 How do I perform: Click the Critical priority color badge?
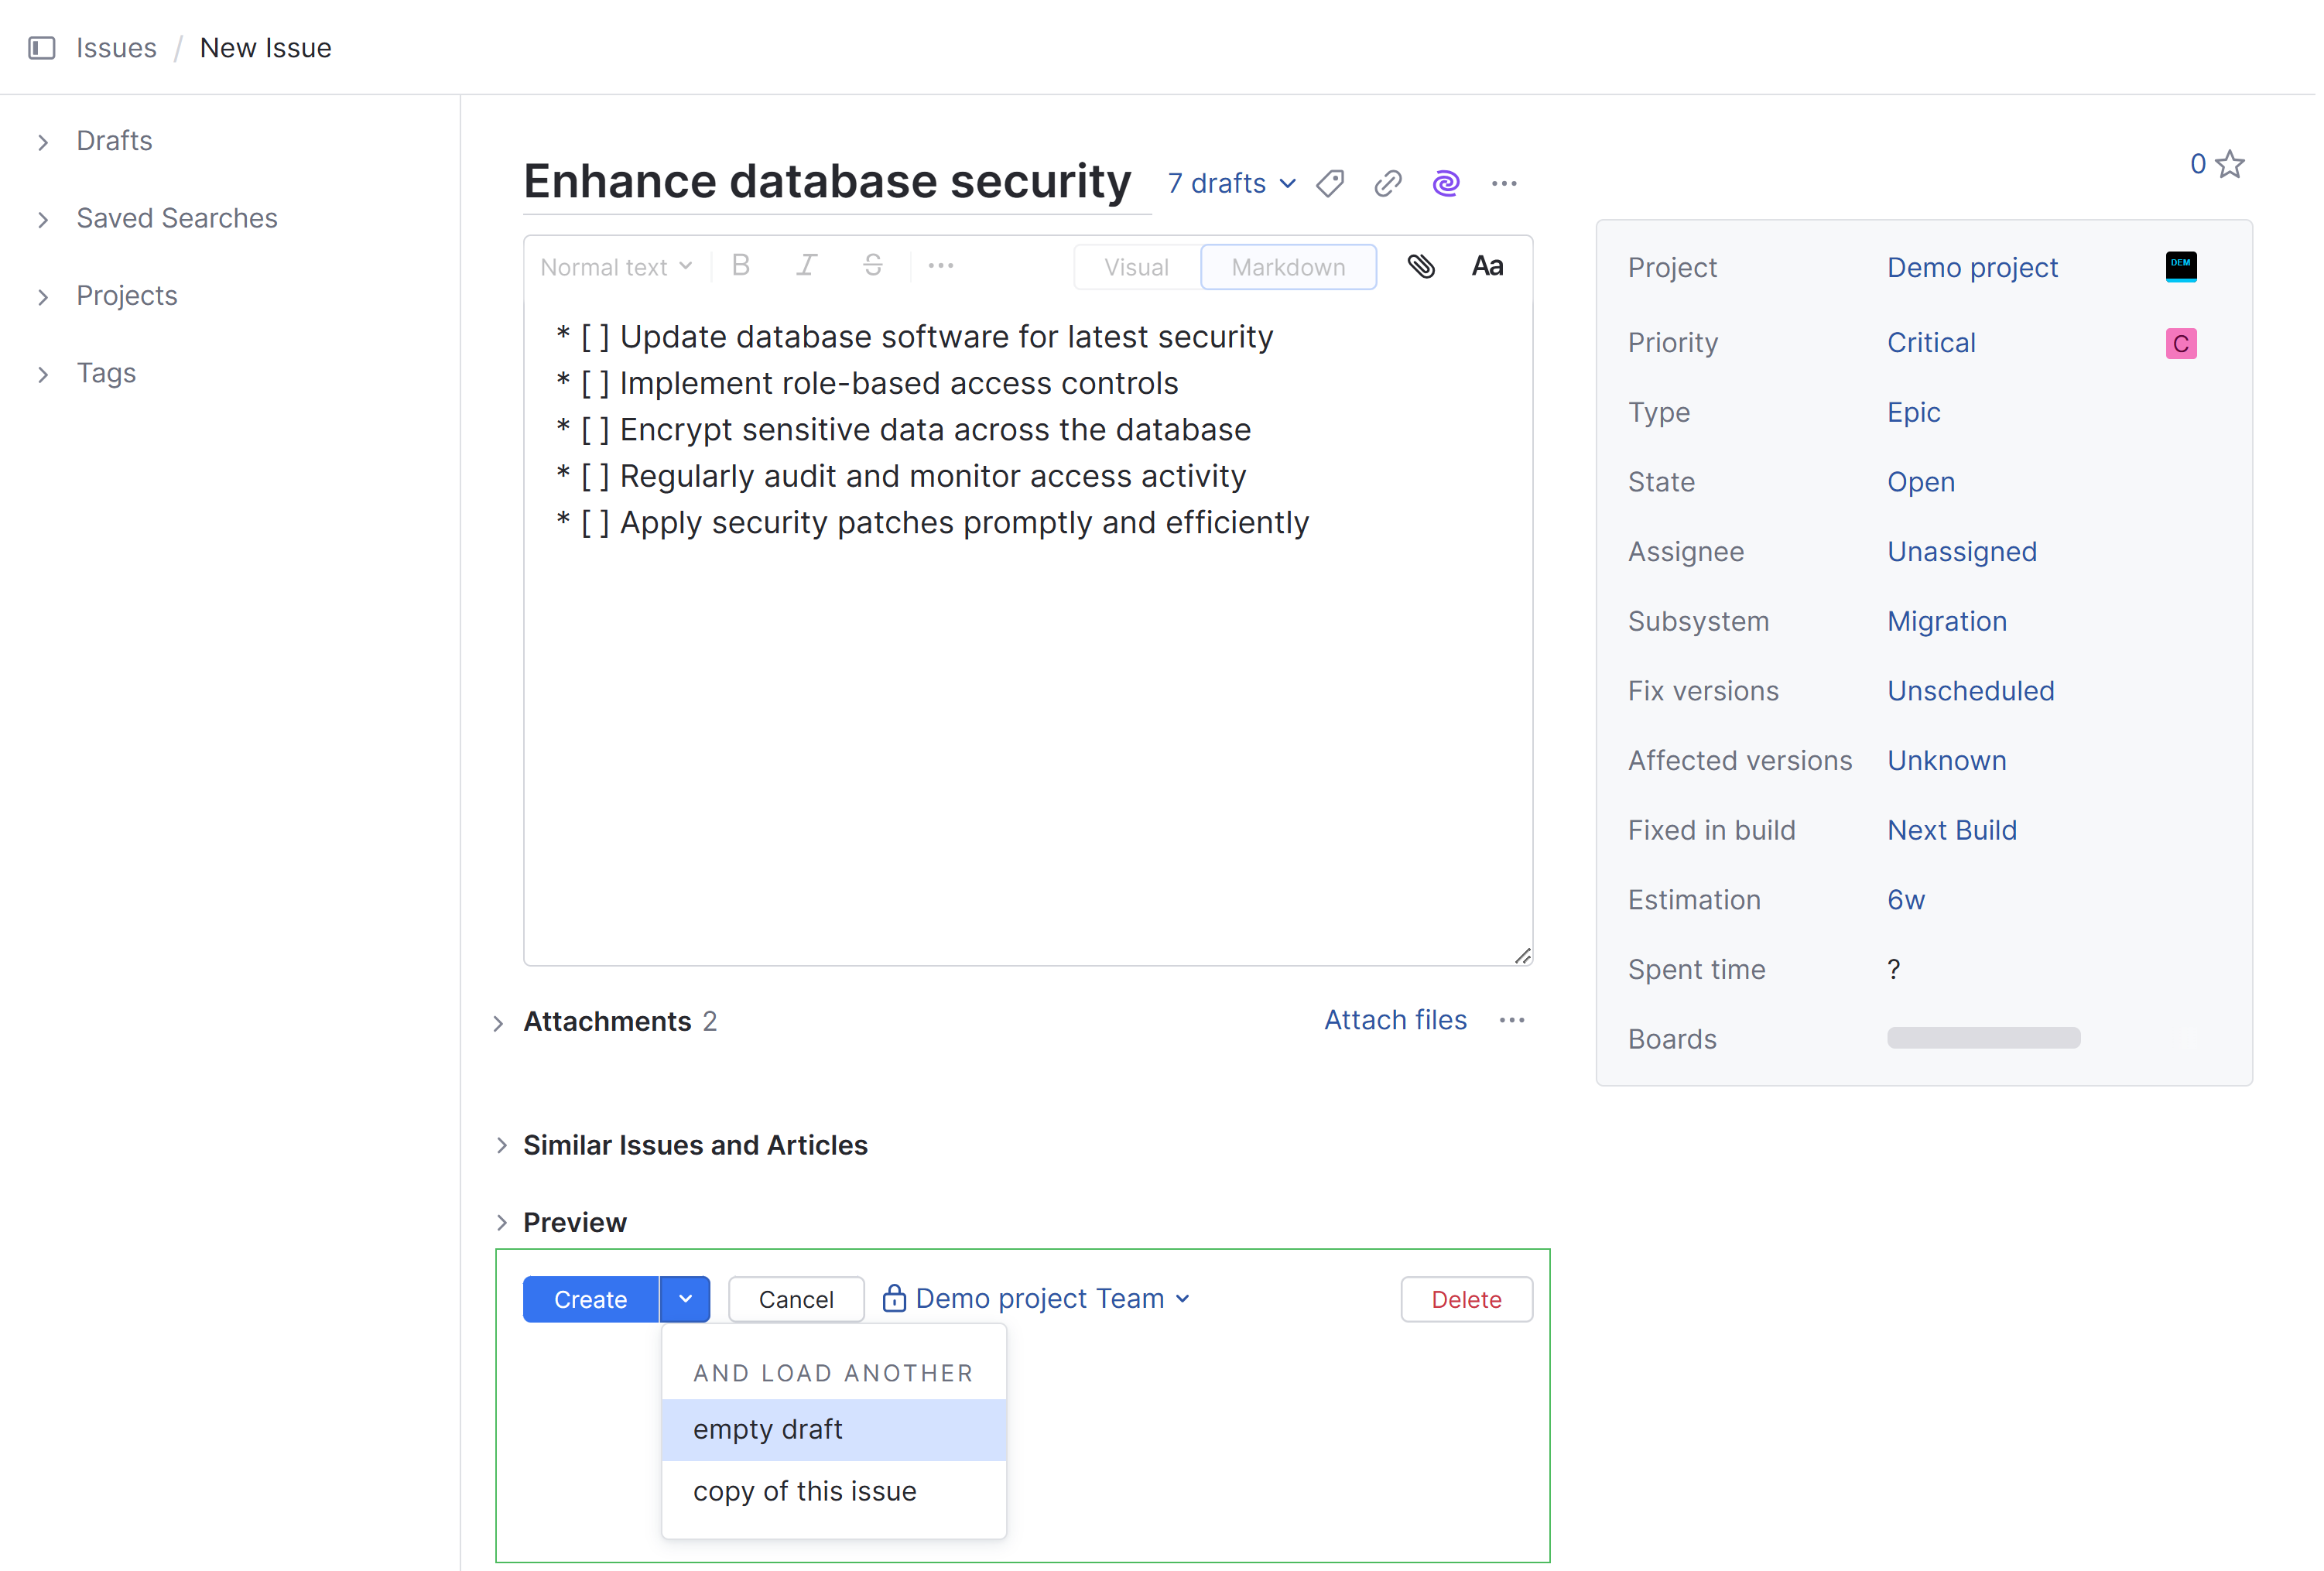(x=2181, y=343)
